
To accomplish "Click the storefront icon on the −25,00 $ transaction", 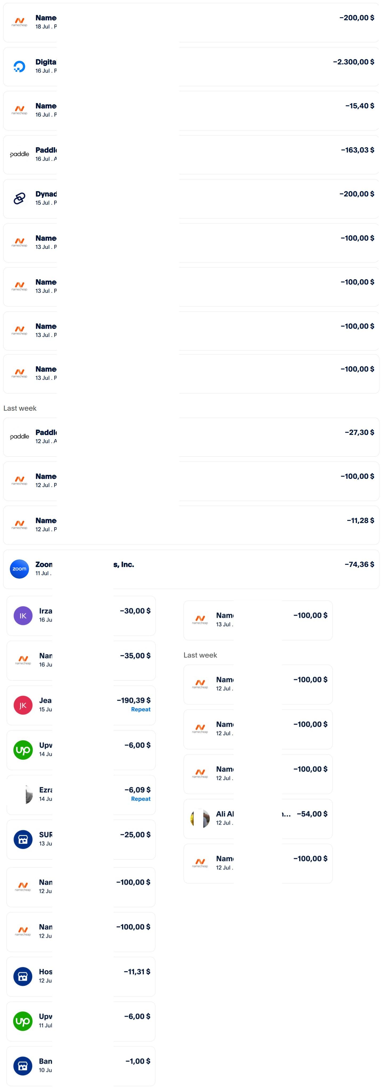I will point(23,839).
